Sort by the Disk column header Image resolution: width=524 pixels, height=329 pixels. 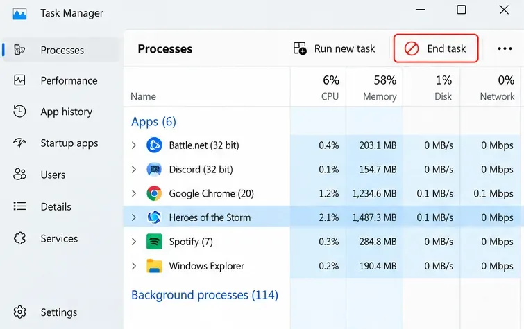(443, 96)
